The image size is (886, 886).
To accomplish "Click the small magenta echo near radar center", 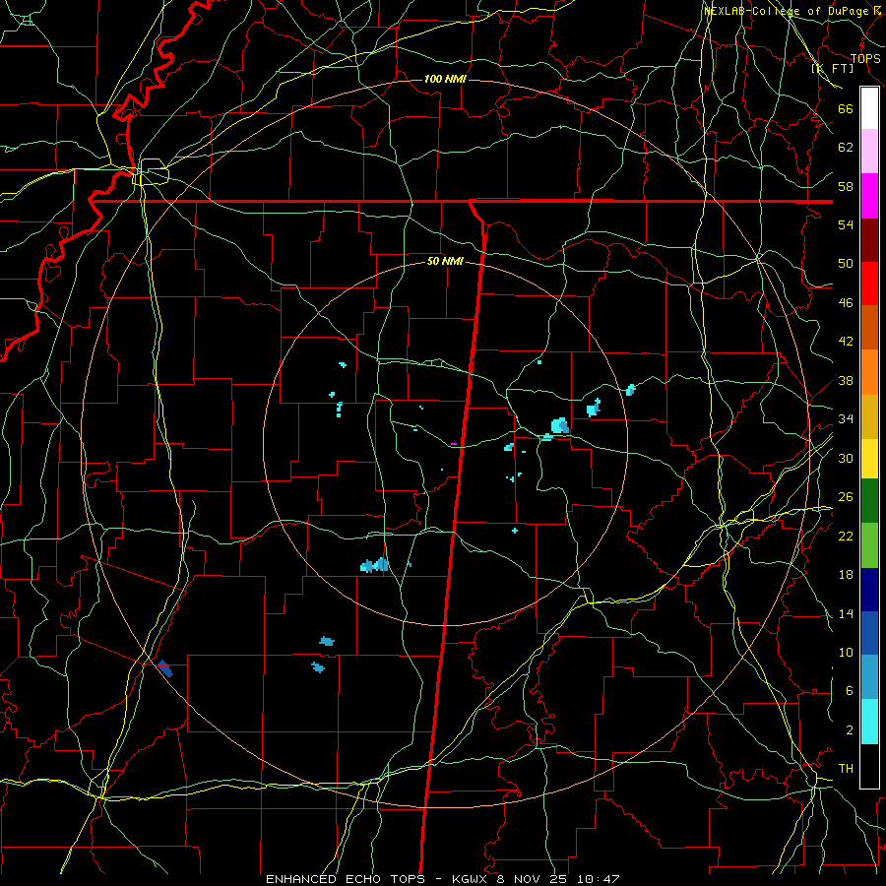I will pyautogui.click(x=454, y=444).
